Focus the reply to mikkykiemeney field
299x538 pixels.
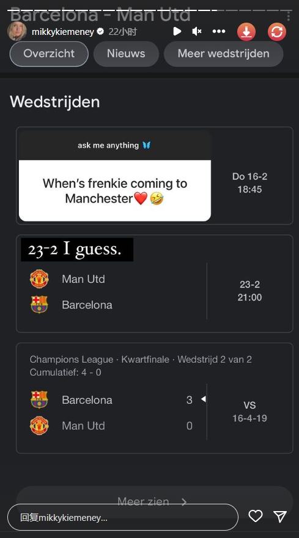123,517
